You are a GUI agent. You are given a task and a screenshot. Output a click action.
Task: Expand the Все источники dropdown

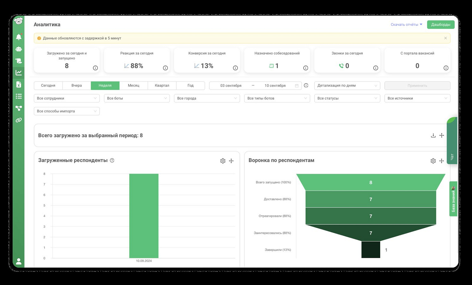click(417, 98)
